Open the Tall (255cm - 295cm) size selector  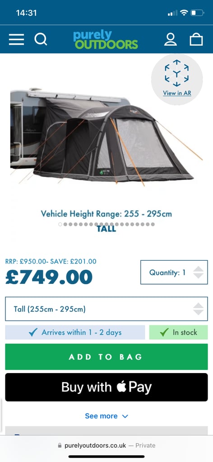click(106, 309)
